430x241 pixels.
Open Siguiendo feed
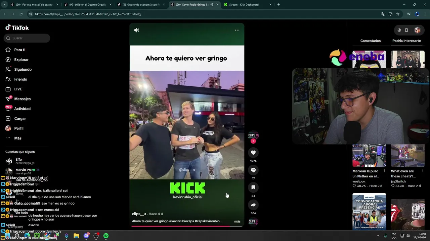pos(23,70)
